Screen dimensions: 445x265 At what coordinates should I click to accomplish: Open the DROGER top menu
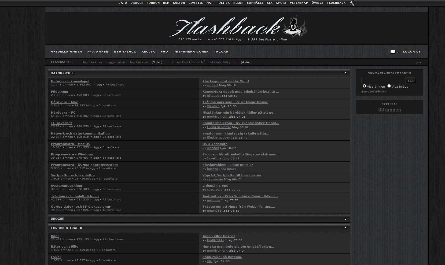(137, 3)
